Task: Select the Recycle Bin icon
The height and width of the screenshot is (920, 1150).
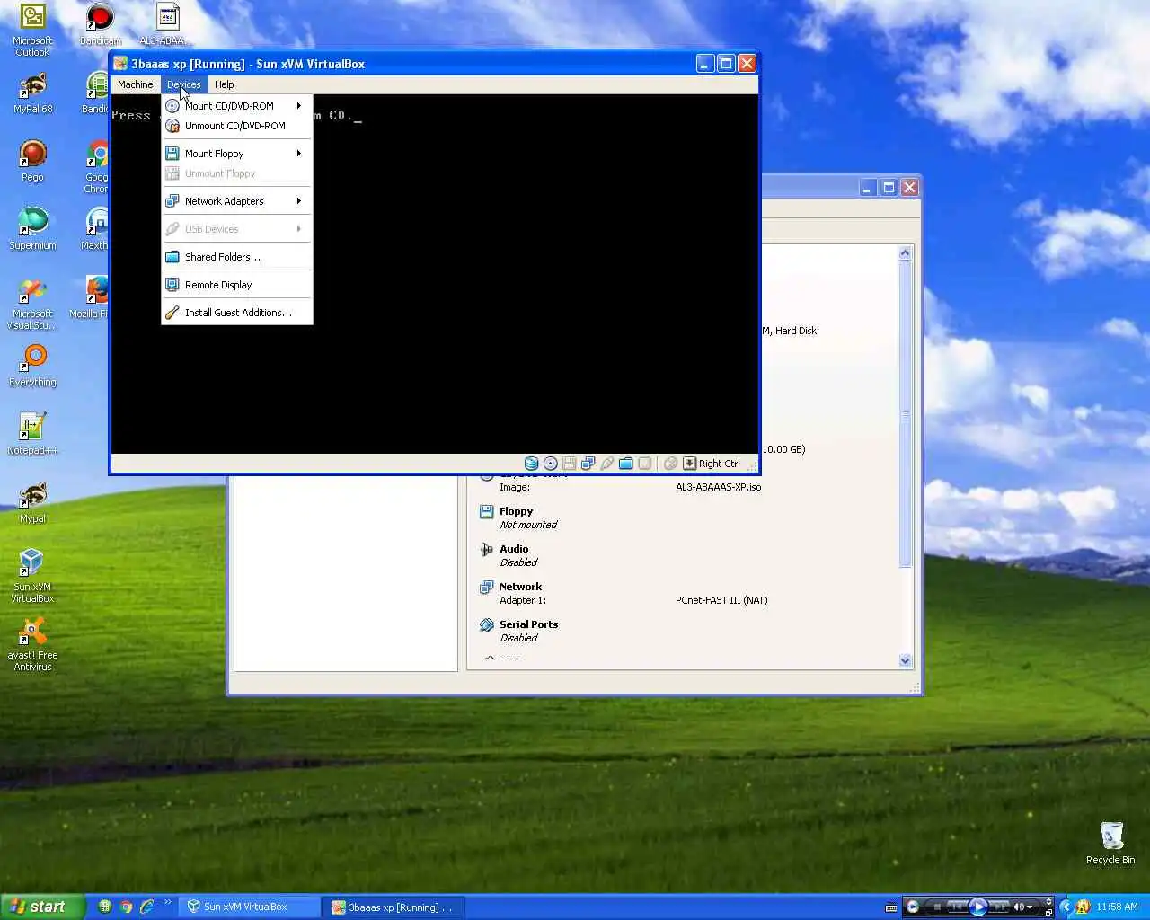Action: click(1110, 843)
